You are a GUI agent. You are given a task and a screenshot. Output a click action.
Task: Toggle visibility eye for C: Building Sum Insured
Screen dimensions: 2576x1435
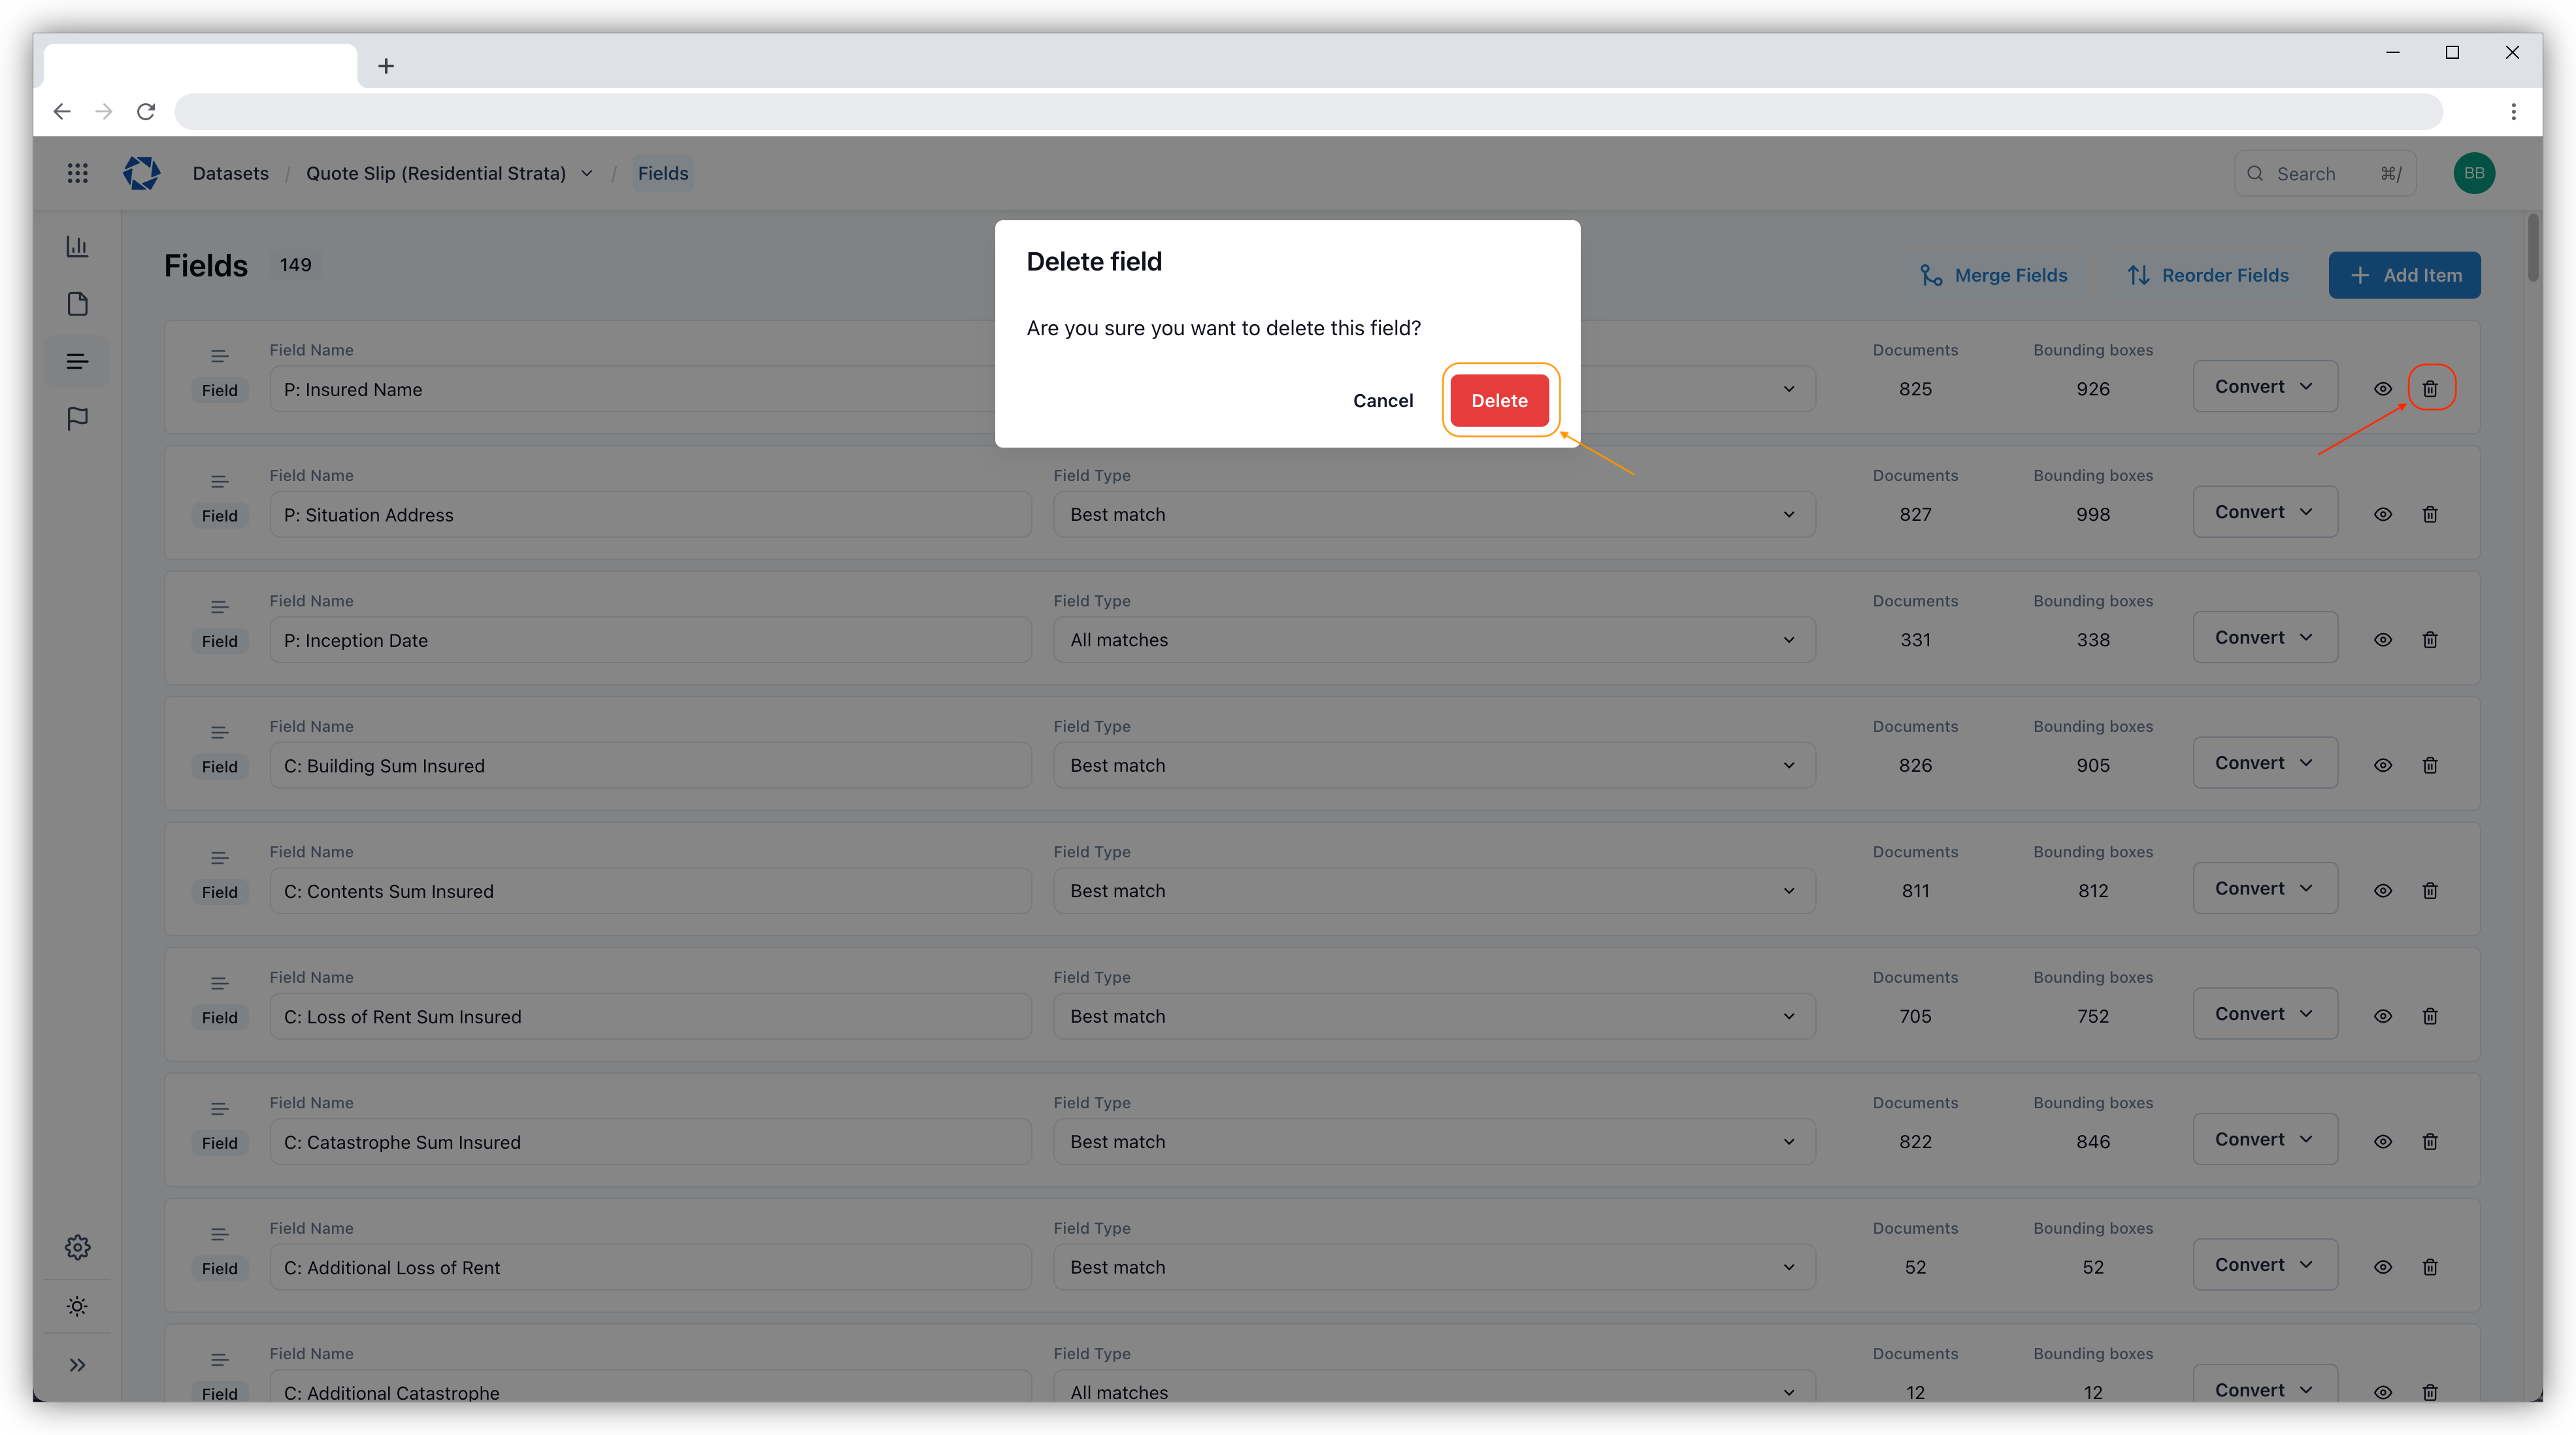[2383, 765]
